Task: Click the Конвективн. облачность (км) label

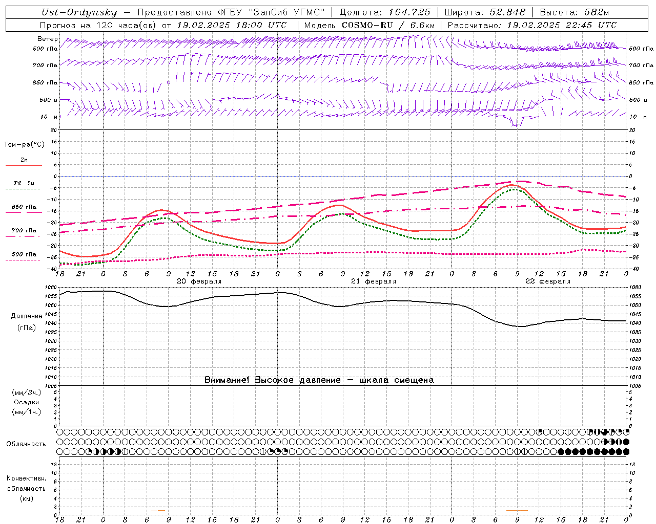Action: [26, 488]
